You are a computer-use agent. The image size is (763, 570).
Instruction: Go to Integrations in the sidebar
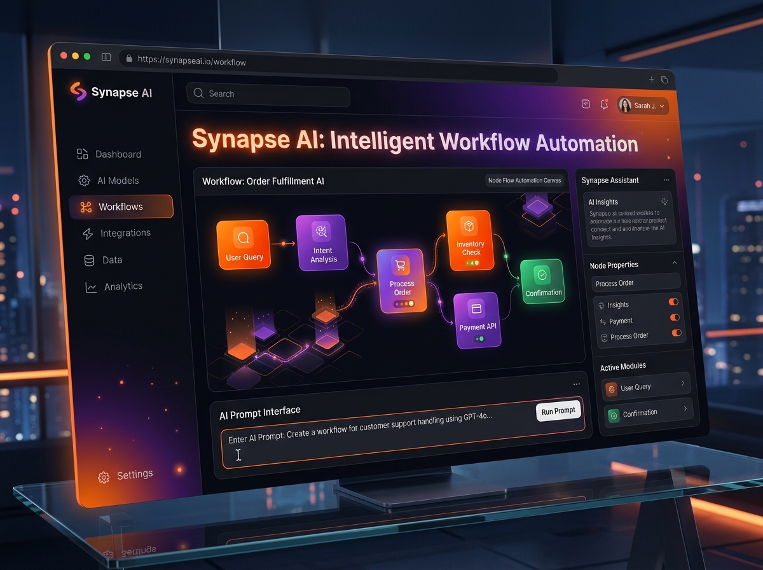(x=116, y=233)
